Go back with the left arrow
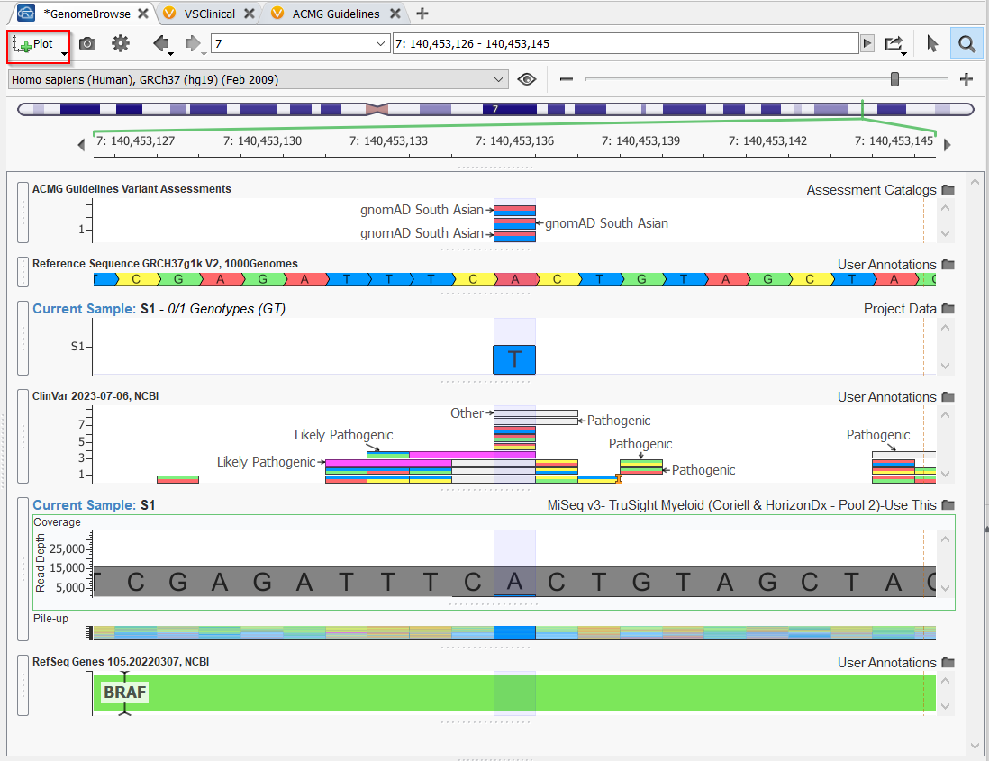 click(x=160, y=43)
